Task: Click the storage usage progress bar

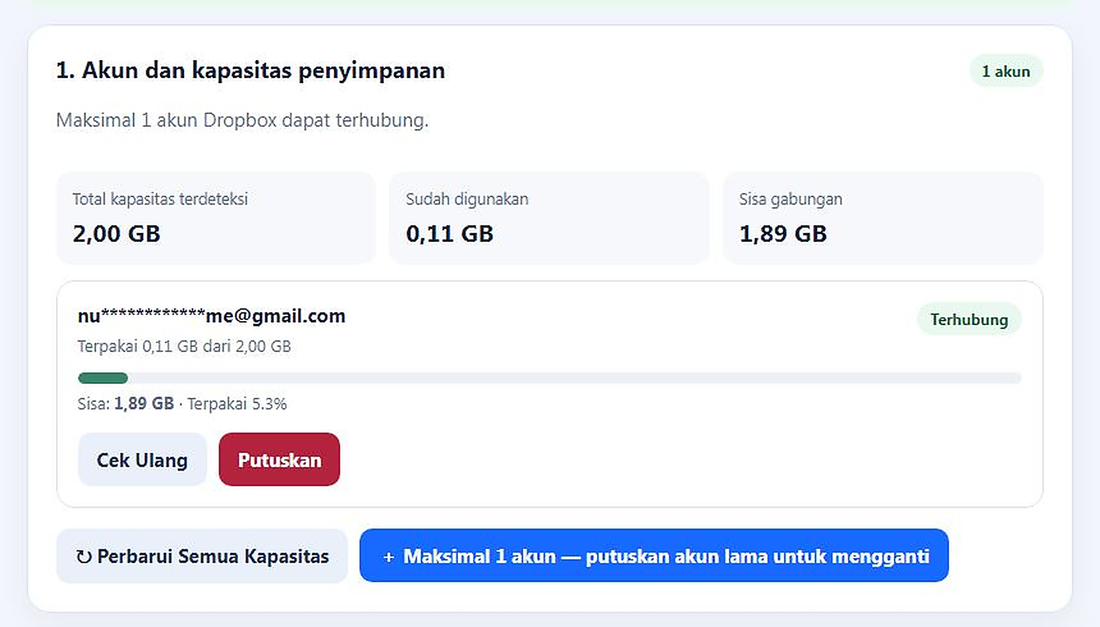Action: [549, 378]
